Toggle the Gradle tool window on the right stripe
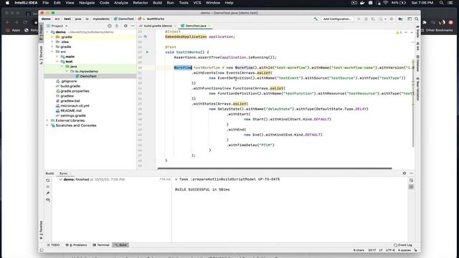 [x=417, y=32]
